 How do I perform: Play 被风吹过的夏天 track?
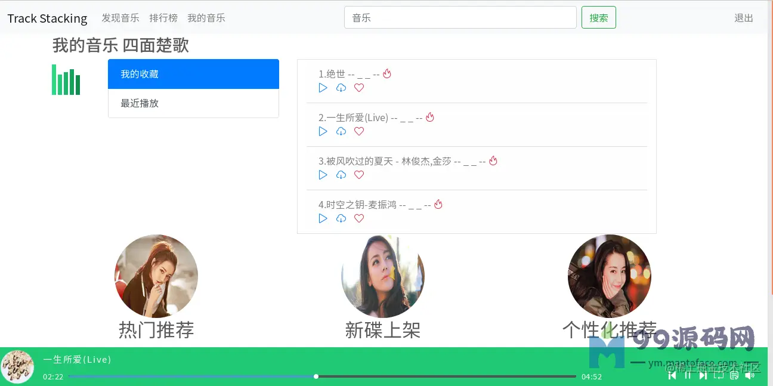(x=323, y=175)
